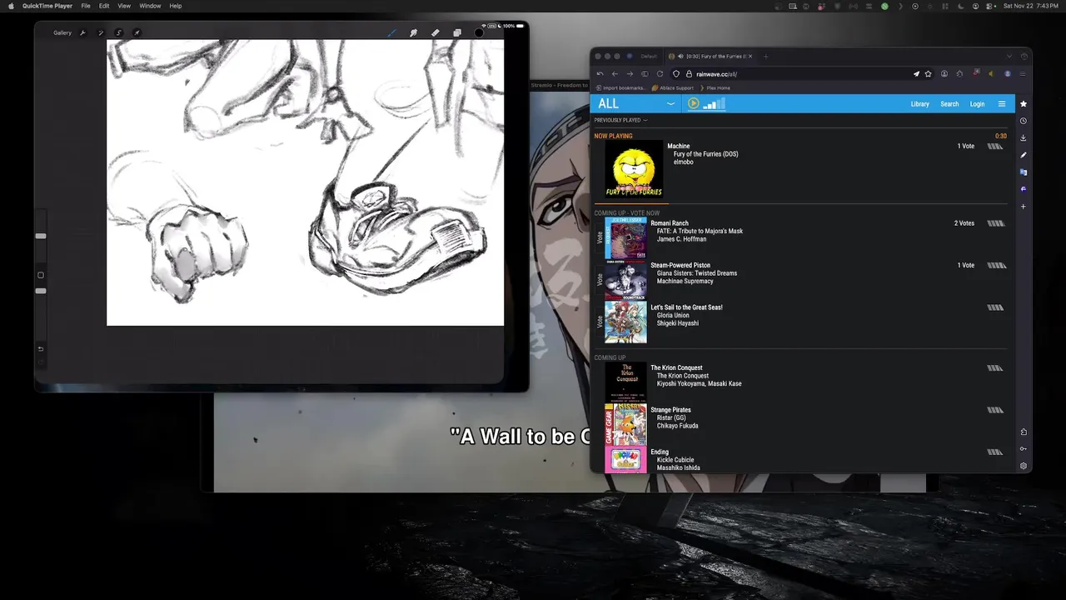Click The Krion Conquest album thumbnail
This screenshot has height=600, width=1066.
625,382
